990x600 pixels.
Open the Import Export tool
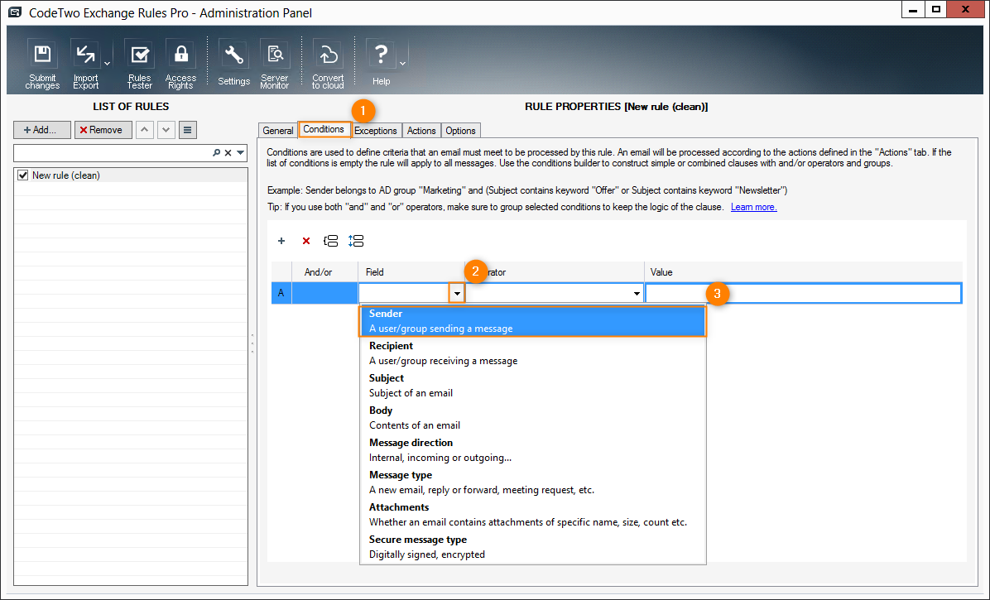point(85,65)
